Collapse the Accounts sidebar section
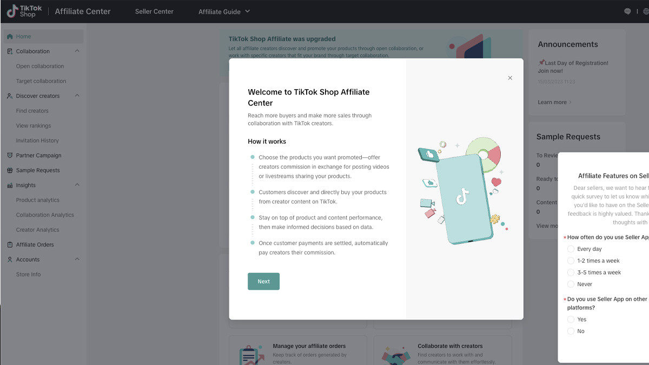 [x=77, y=260]
